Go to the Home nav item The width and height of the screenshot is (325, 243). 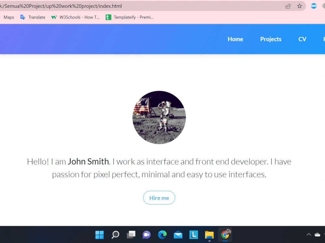(235, 39)
